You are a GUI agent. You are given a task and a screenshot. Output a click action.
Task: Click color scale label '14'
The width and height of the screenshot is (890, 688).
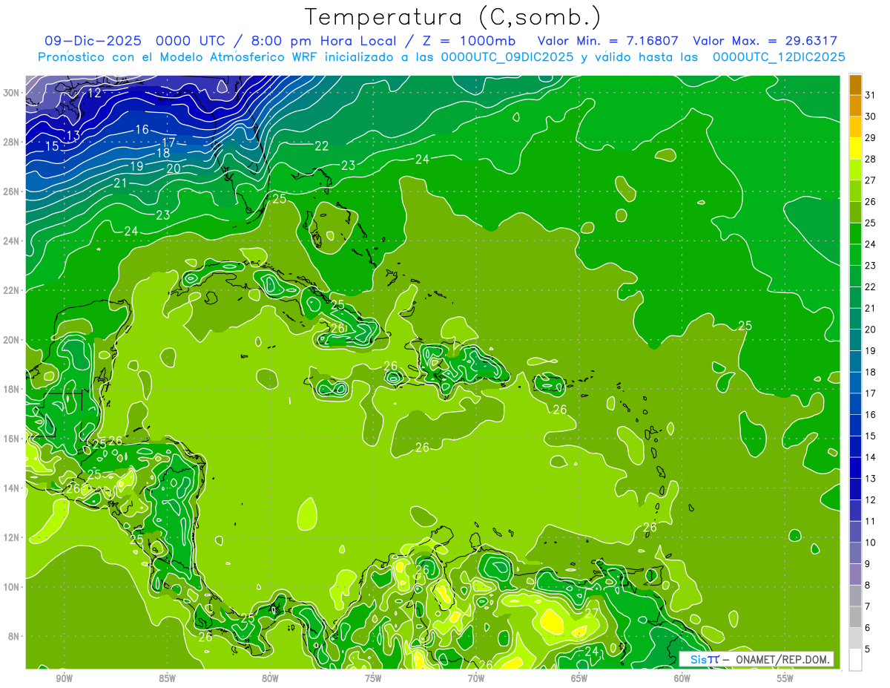pos(871,456)
